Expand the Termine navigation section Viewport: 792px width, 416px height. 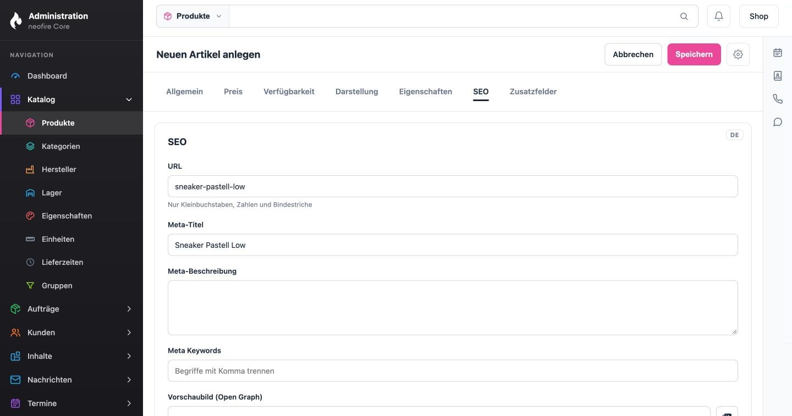[71, 403]
